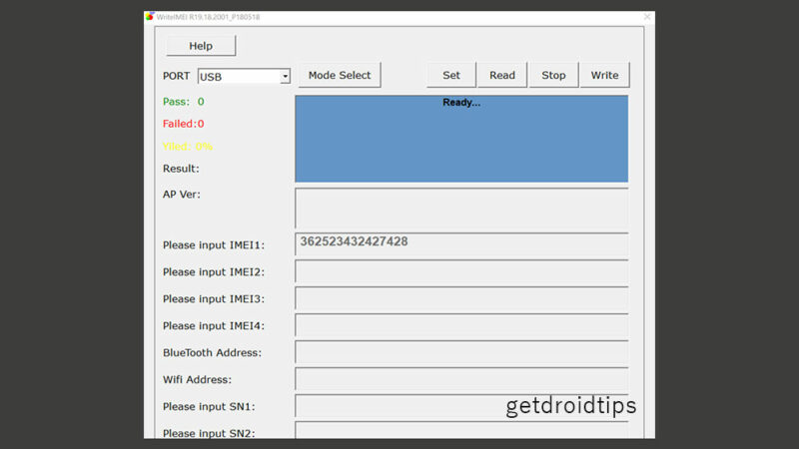This screenshot has height=449, width=799.
Task: Click the yellow Yiled: 0% text
Action: [188, 147]
